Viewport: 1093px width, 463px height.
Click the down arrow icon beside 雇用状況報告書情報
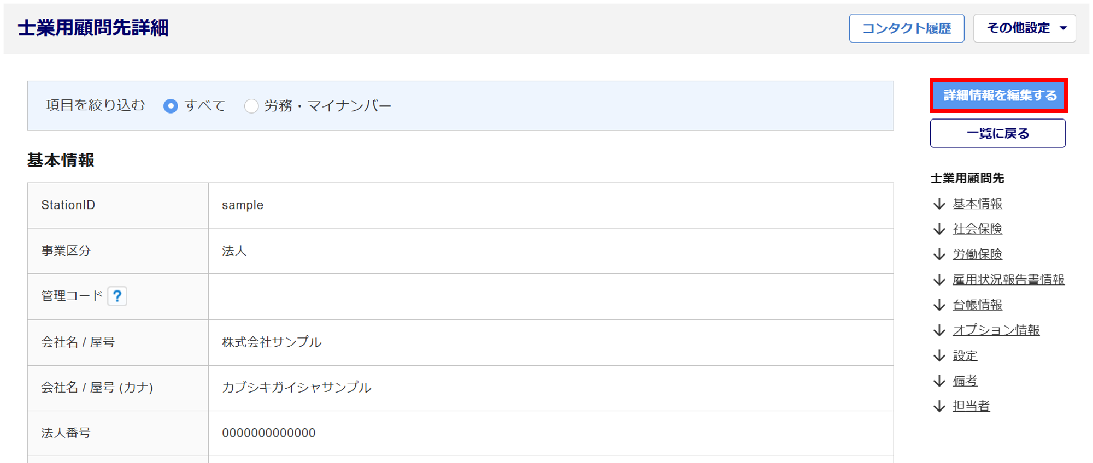click(x=939, y=280)
